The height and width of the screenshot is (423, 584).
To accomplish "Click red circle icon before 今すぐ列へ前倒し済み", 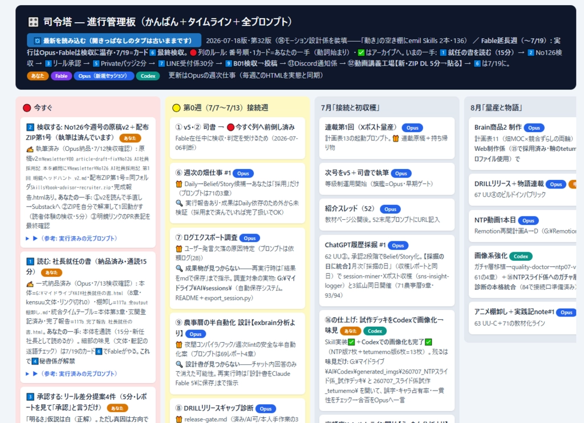I will 230,127.
